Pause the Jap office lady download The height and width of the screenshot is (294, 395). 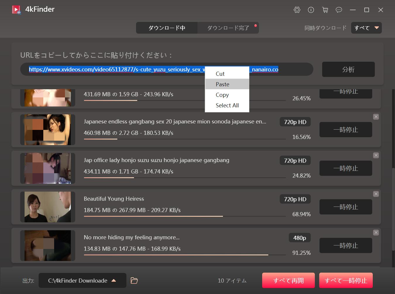click(x=346, y=168)
